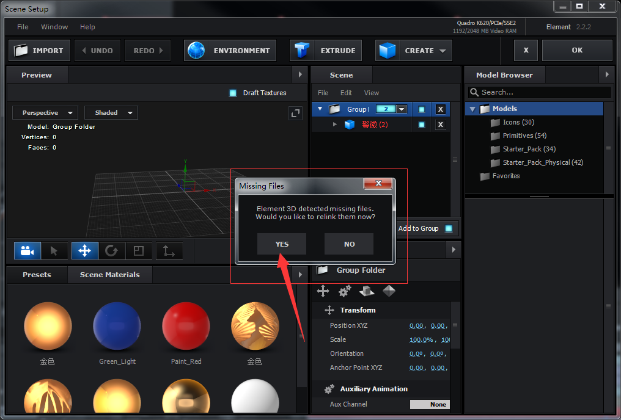Select the arrow selection tool
621x420 pixels.
[54, 251]
